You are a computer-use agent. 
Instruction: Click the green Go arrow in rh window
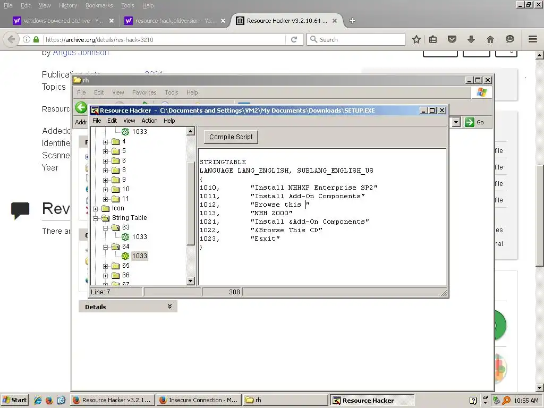click(x=470, y=122)
